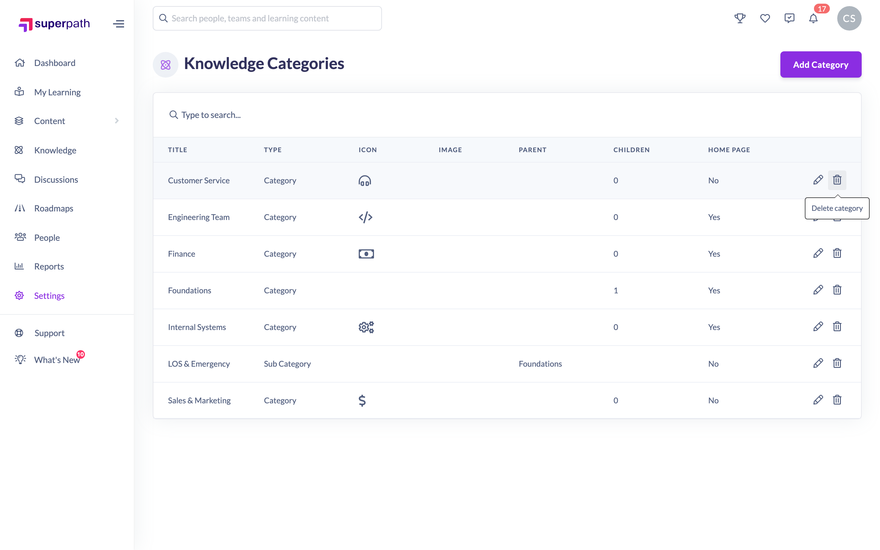This screenshot has width=880, height=550.
Task: Edit the Sales & Marketing category
Action: tap(818, 400)
